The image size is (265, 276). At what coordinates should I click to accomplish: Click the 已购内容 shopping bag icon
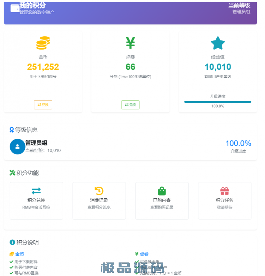162,191
